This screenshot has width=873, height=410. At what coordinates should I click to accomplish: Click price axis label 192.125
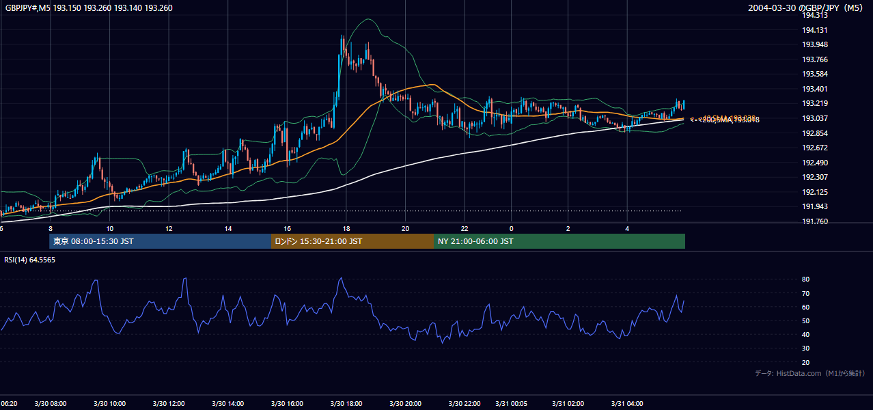(815, 192)
